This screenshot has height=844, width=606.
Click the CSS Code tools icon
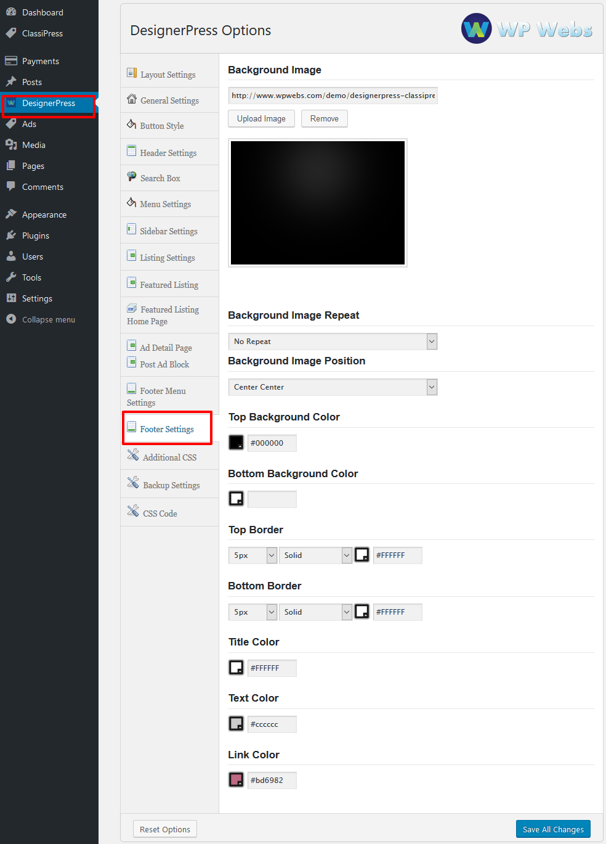tap(133, 511)
